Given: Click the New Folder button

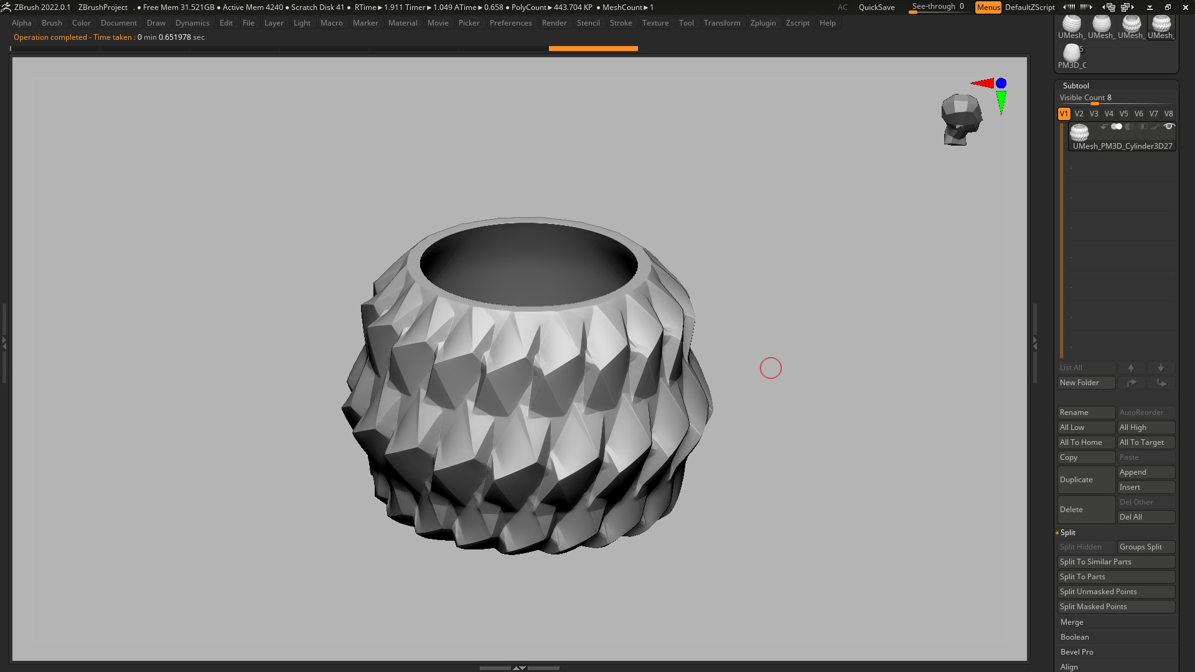Looking at the screenshot, I should 1086,383.
